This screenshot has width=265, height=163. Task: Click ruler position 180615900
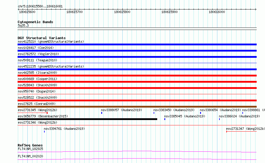point(169,12)
